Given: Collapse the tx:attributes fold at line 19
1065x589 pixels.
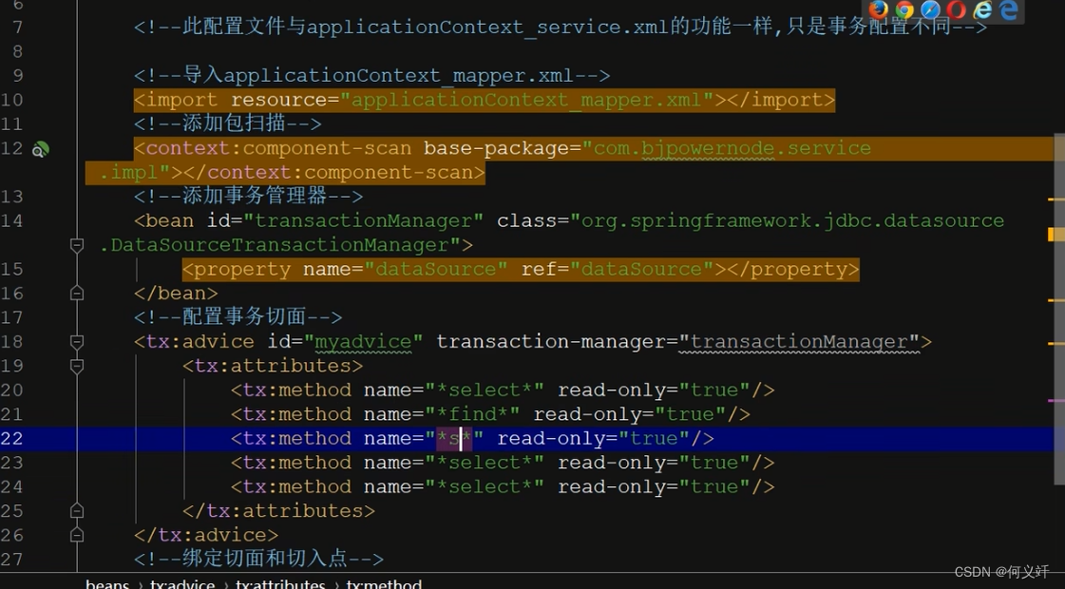Looking at the screenshot, I should coord(77,366).
